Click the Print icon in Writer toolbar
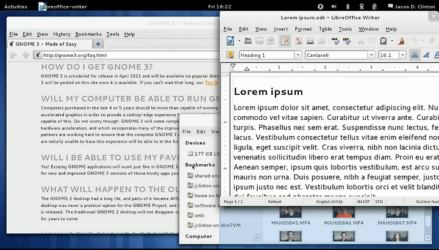This screenshot has height=250, width=439. pyautogui.click(x=310, y=41)
